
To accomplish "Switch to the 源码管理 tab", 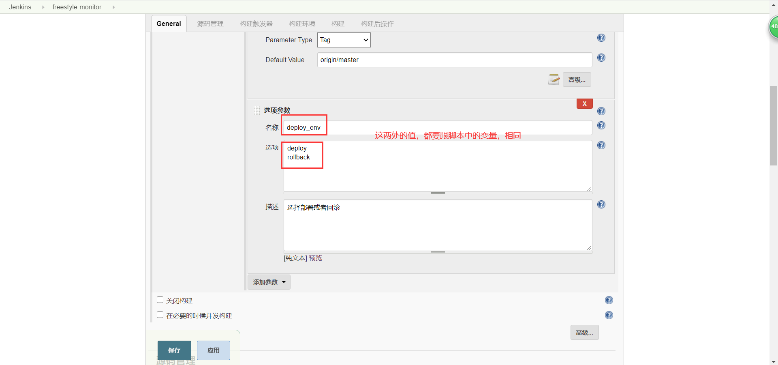I will click(x=210, y=24).
